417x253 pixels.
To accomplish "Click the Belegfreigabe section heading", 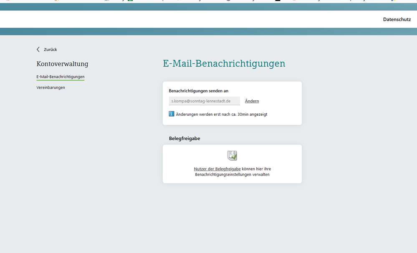I will click(184, 139).
